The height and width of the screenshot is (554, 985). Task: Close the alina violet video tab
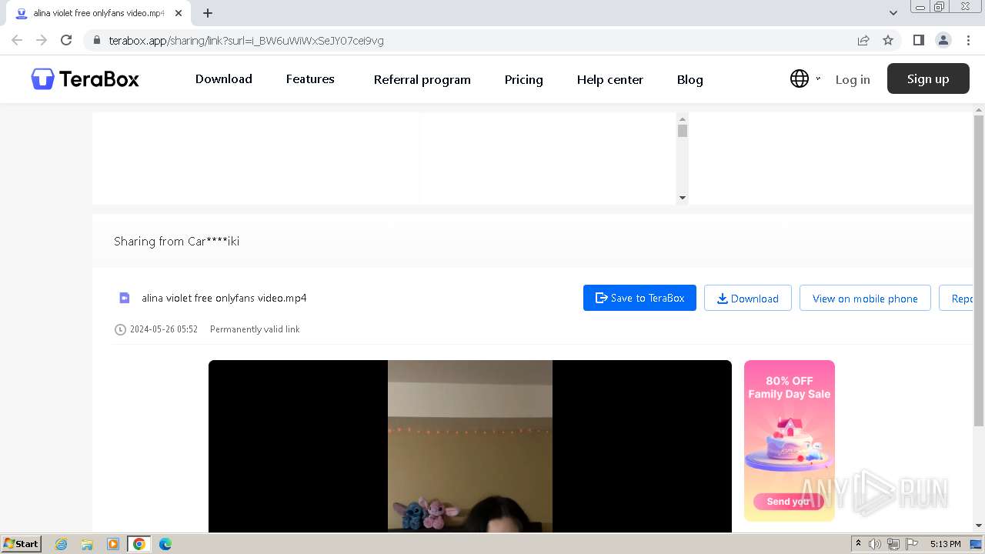coord(179,13)
